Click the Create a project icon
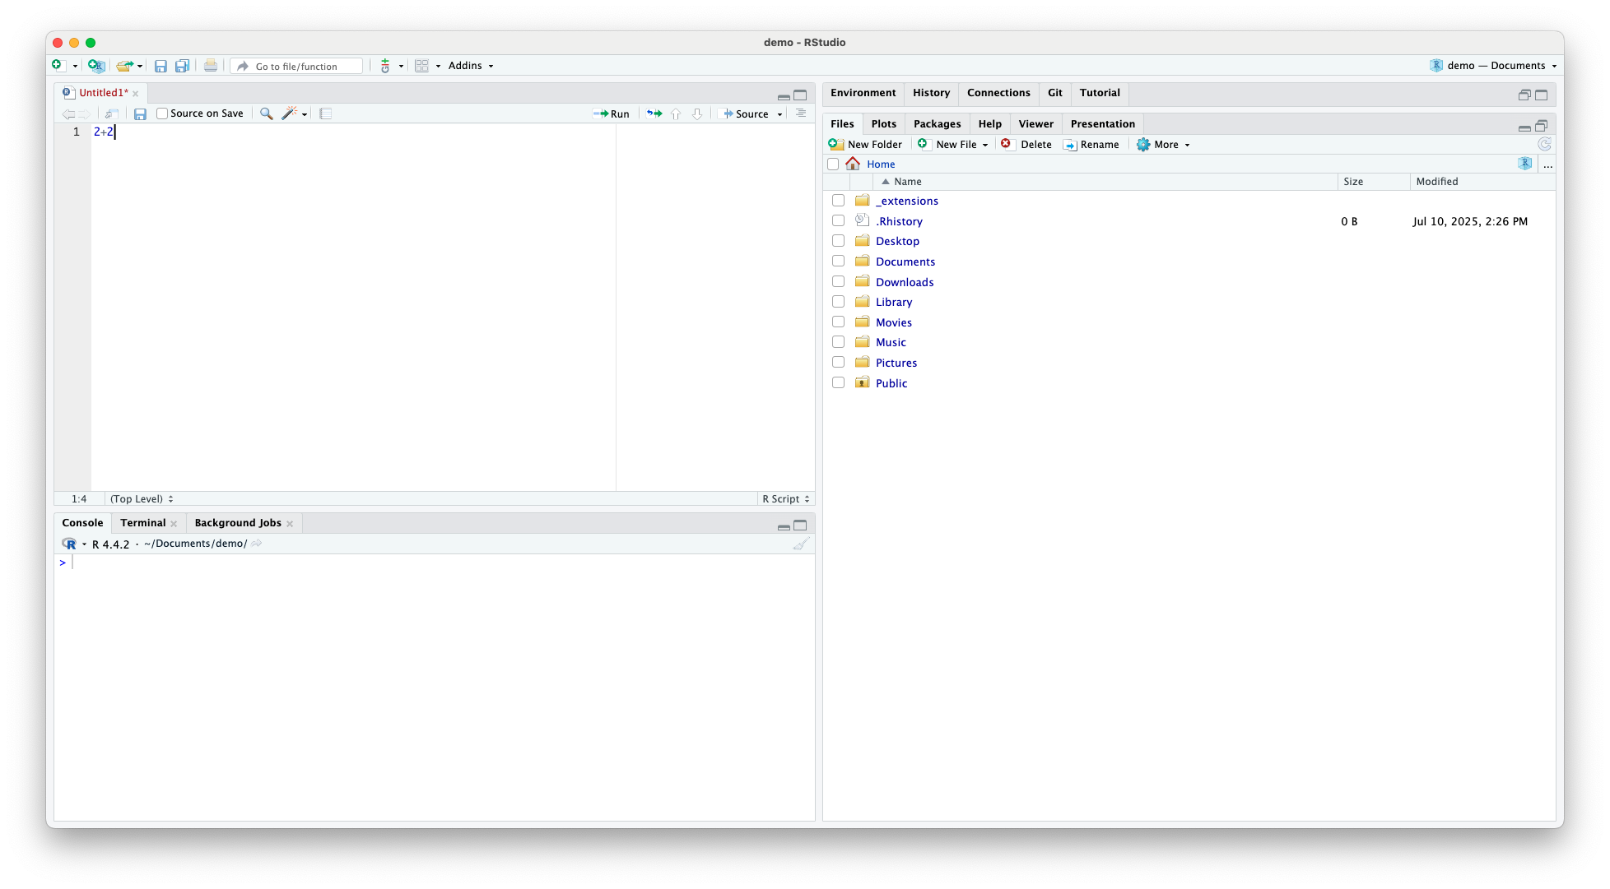This screenshot has width=1610, height=889. 96,66
